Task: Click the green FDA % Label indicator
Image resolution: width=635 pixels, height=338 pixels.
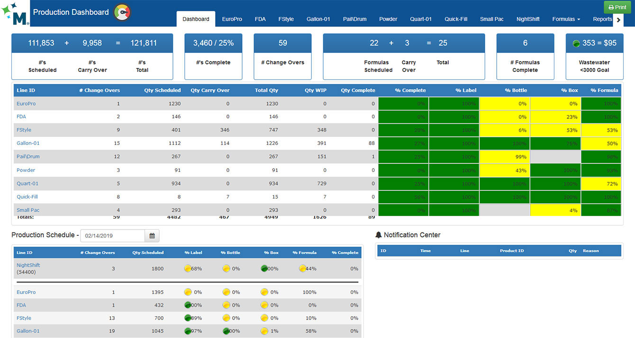Action: click(x=188, y=305)
